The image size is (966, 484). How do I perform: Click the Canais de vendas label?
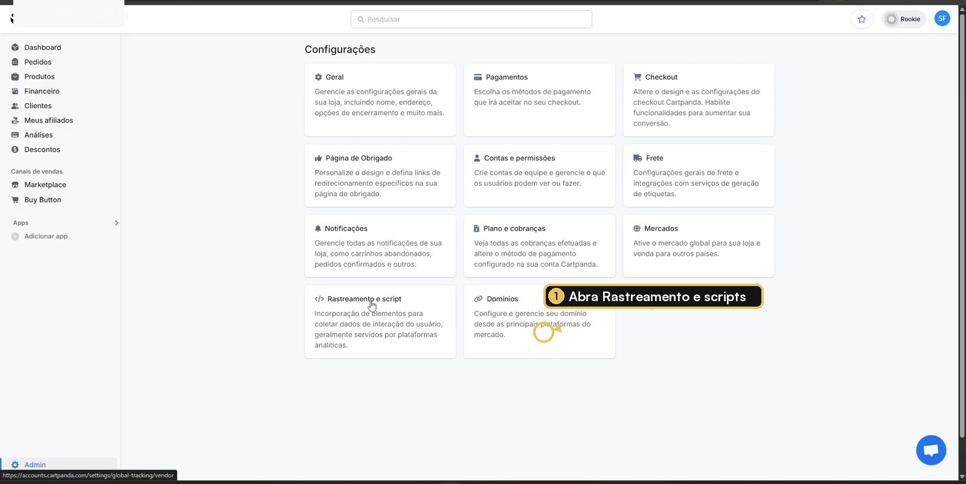click(37, 171)
